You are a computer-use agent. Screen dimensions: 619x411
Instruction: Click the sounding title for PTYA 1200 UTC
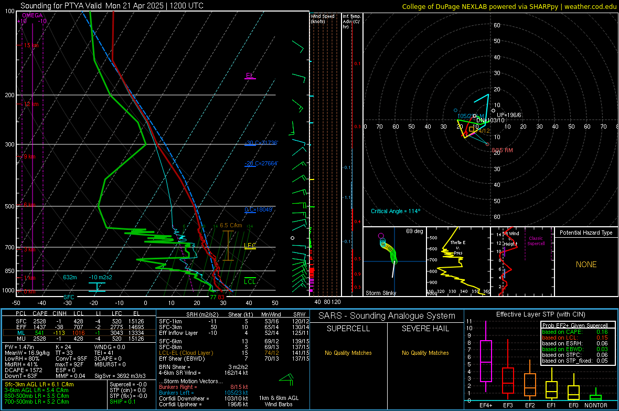coord(112,6)
